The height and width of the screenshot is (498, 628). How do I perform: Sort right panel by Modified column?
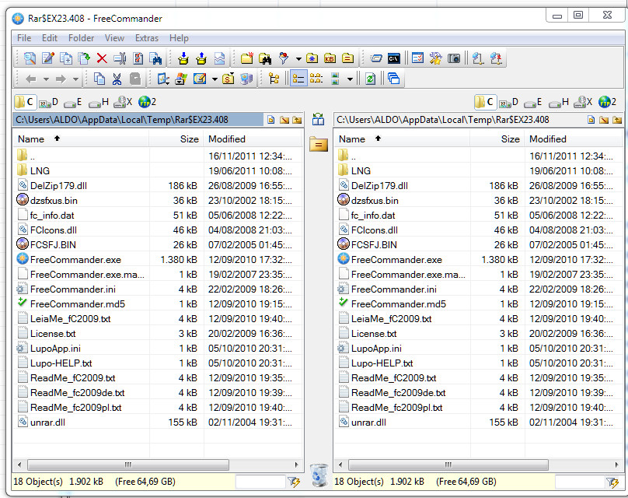pyautogui.click(x=574, y=139)
